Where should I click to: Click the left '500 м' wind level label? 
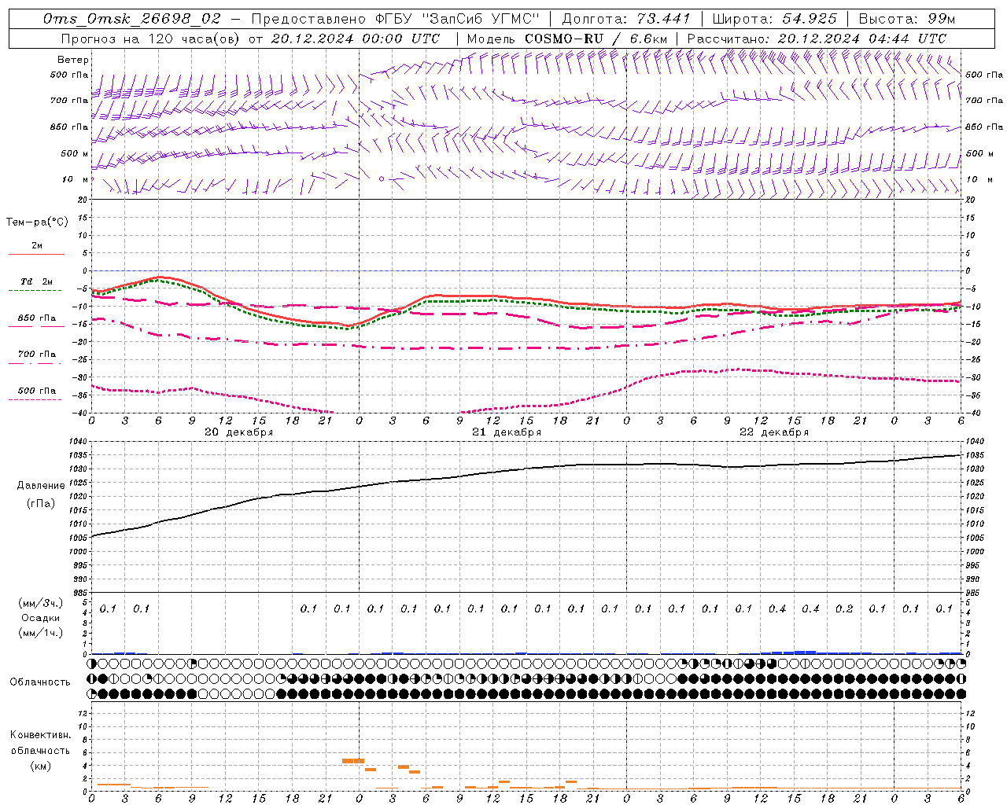[x=74, y=153]
